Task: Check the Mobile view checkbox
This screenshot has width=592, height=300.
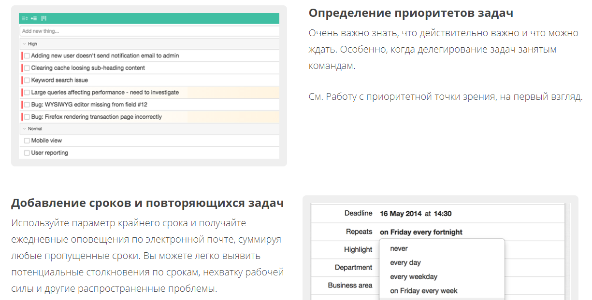Action: (27, 140)
